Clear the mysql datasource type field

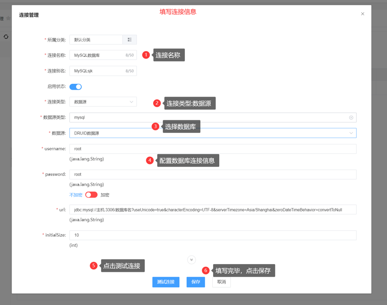click(351, 118)
